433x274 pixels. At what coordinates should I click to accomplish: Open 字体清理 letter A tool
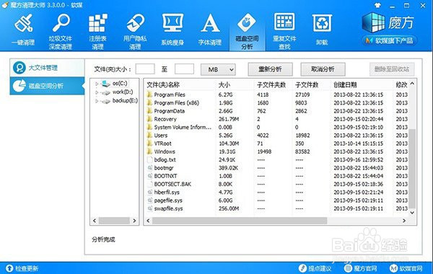pyautogui.click(x=210, y=30)
